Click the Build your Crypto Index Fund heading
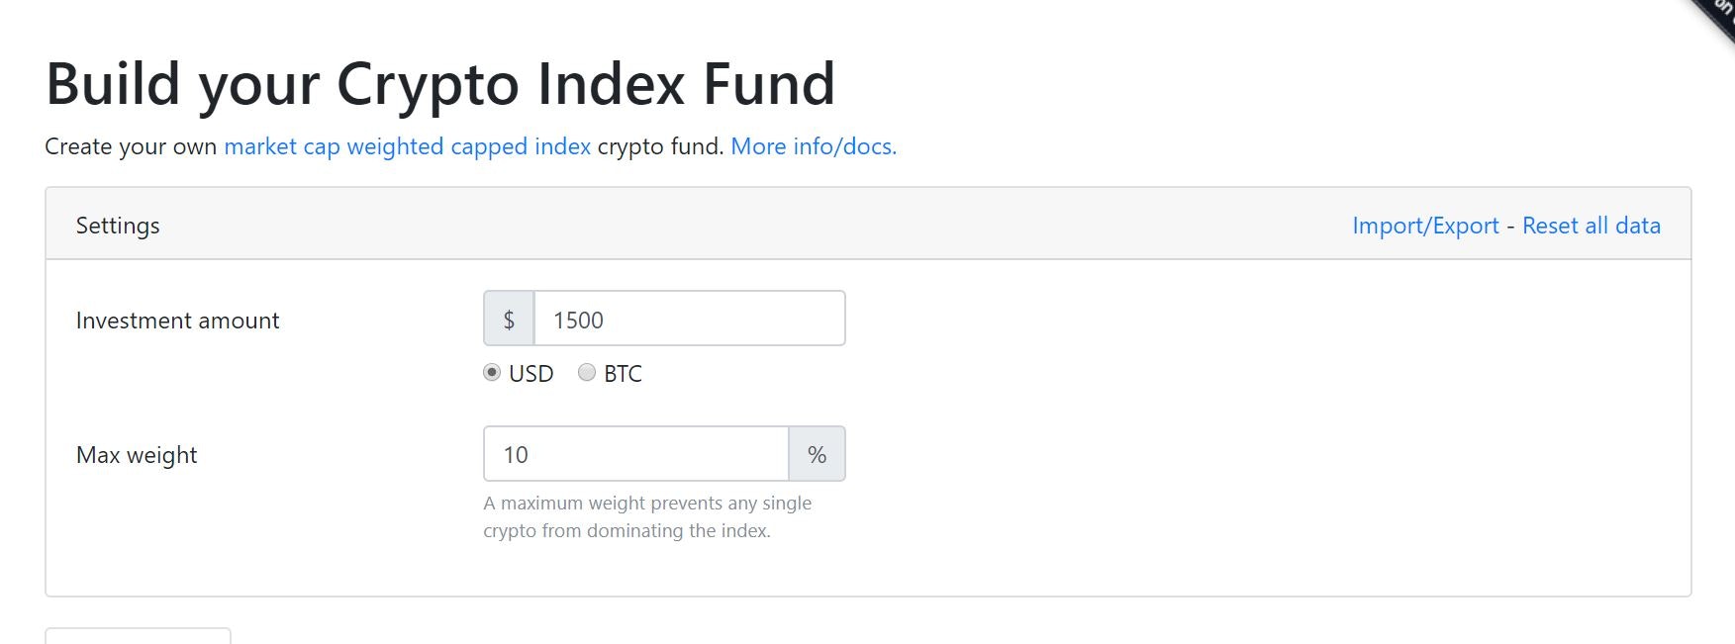 [440, 84]
